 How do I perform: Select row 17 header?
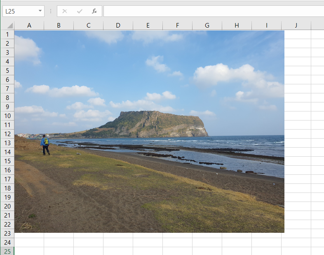pos(7,179)
